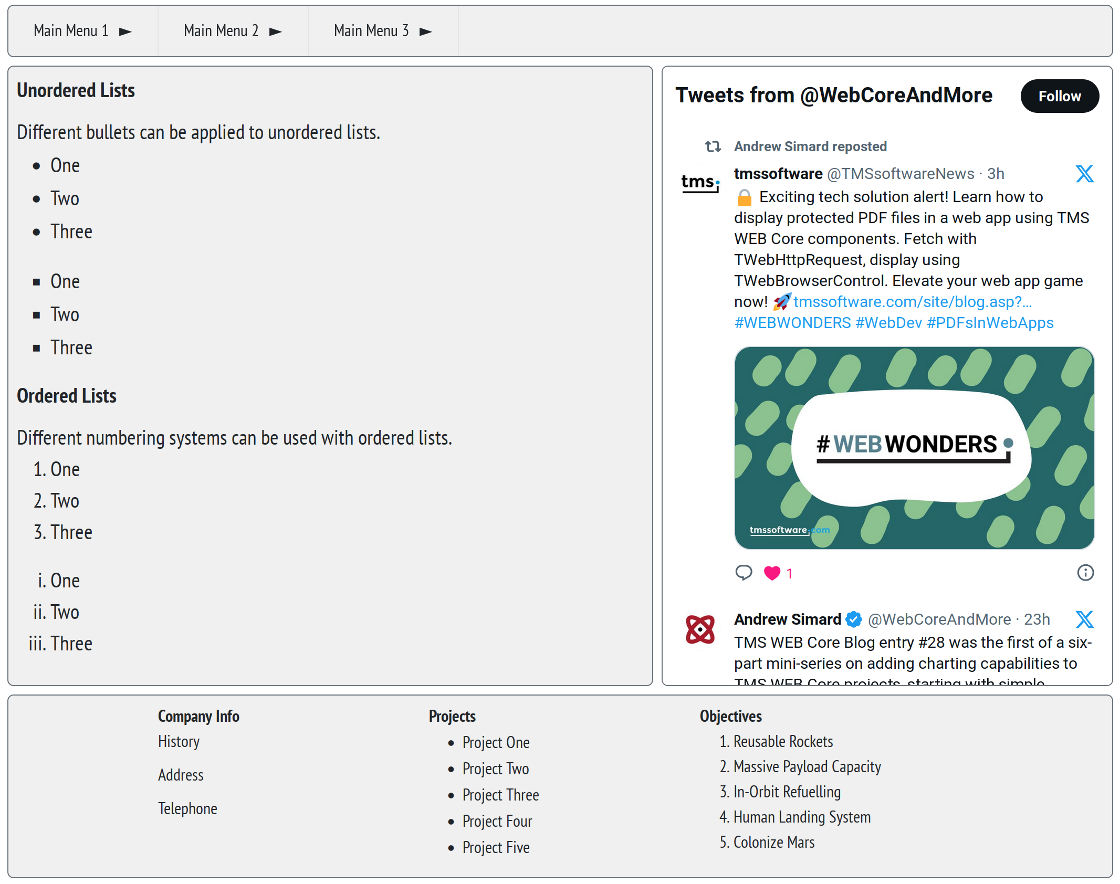Click Project Two in footer

pyautogui.click(x=496, y=769)
